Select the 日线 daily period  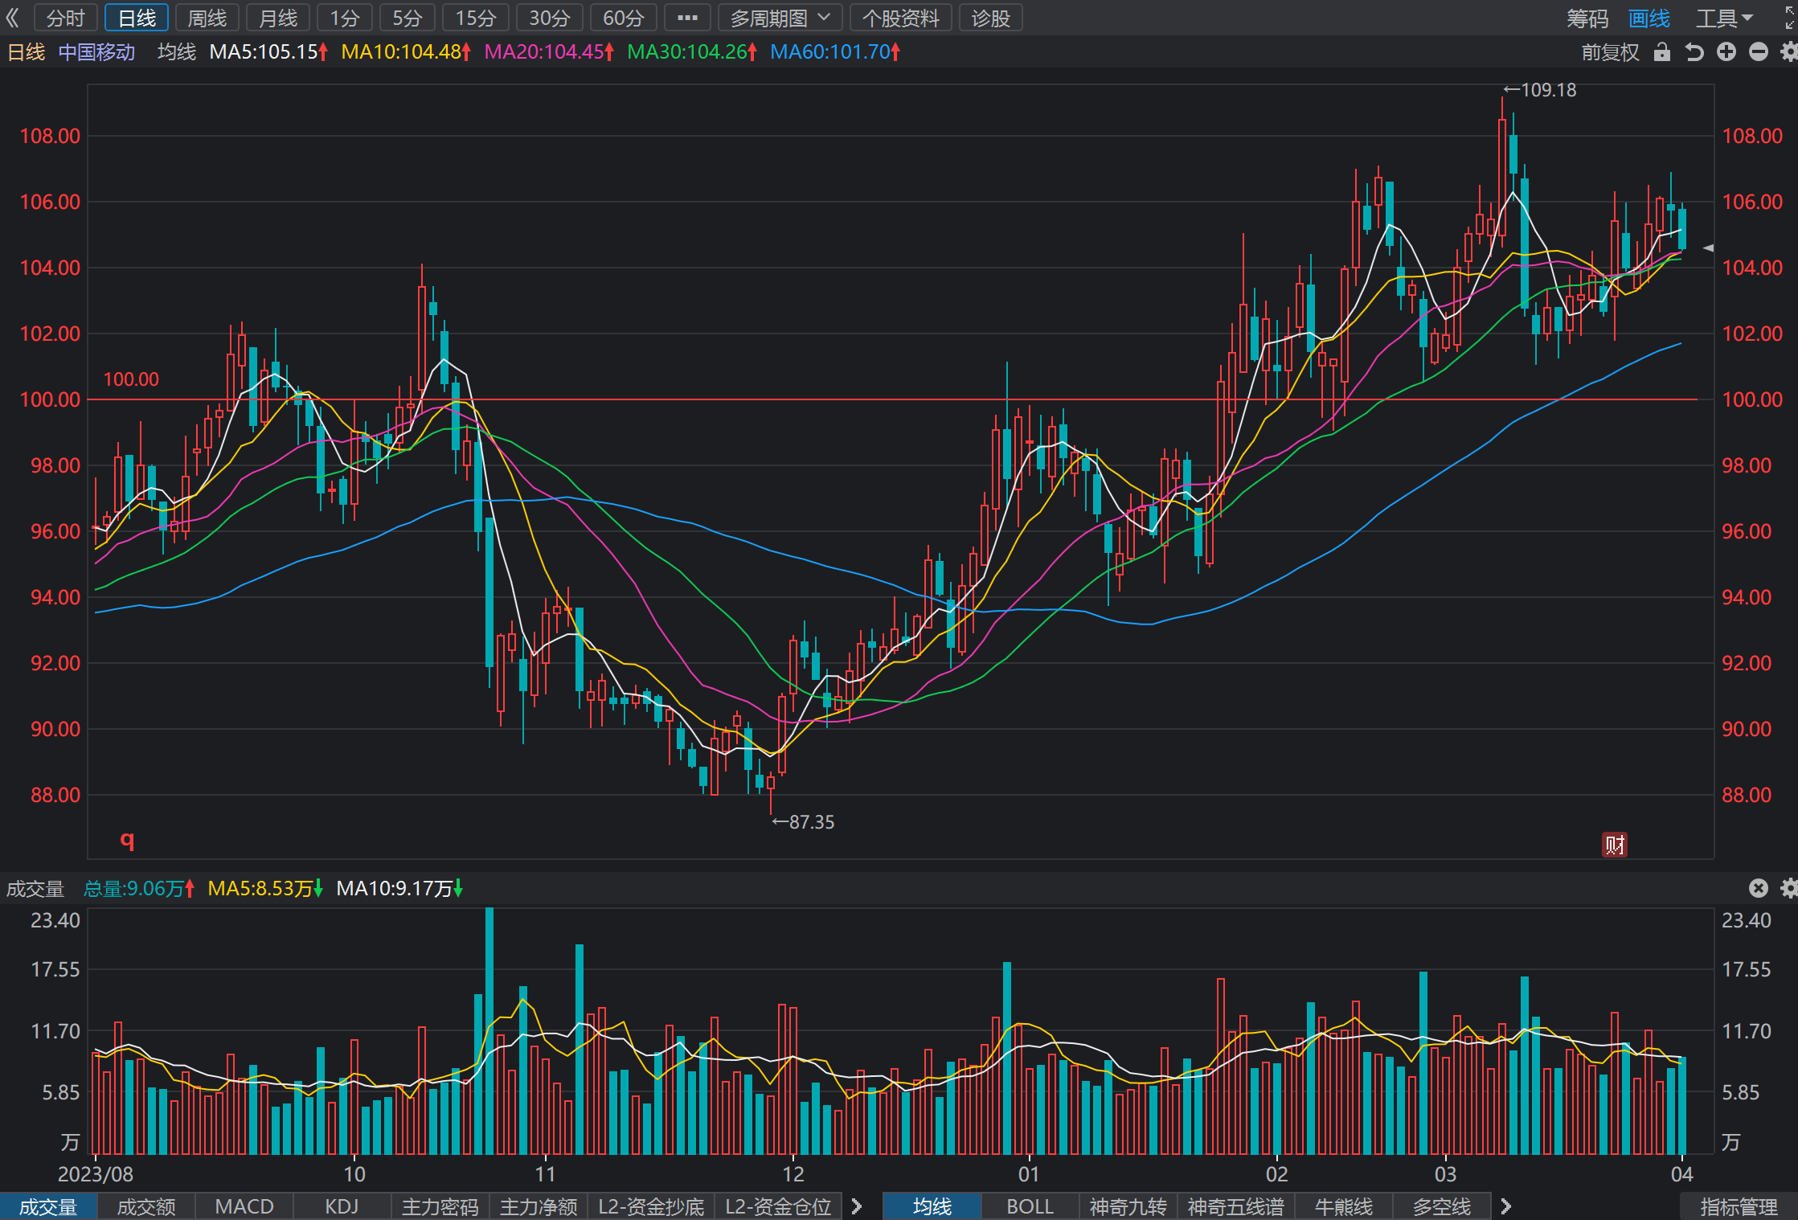tap(137, 18)
